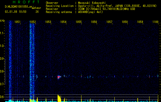Click the 1052 time marker
This screenshot has width=161, height=102.
coord(33,22)
